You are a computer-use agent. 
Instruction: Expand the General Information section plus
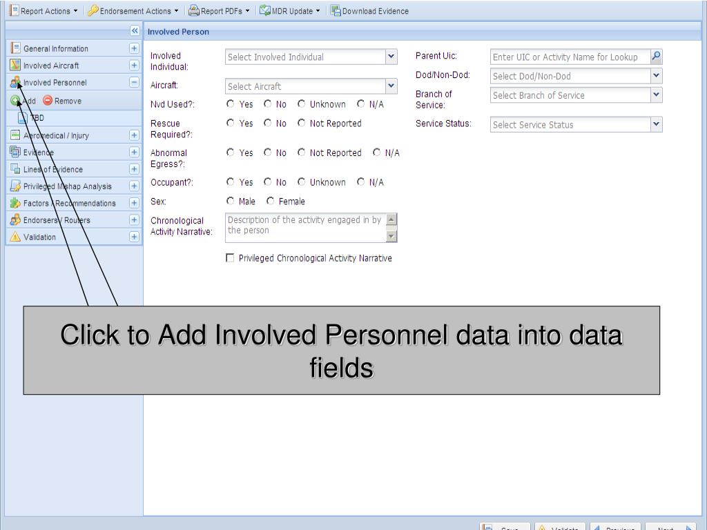(134, 48)
